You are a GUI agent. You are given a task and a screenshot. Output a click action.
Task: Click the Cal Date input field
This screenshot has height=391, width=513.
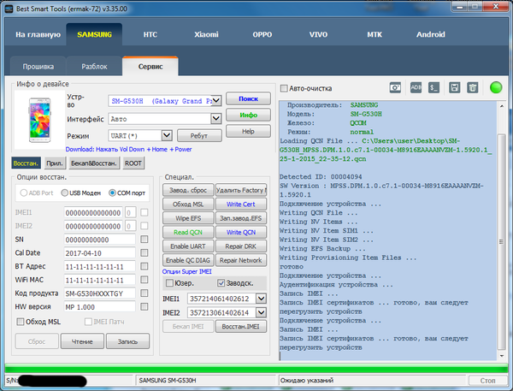coord(99,253)
